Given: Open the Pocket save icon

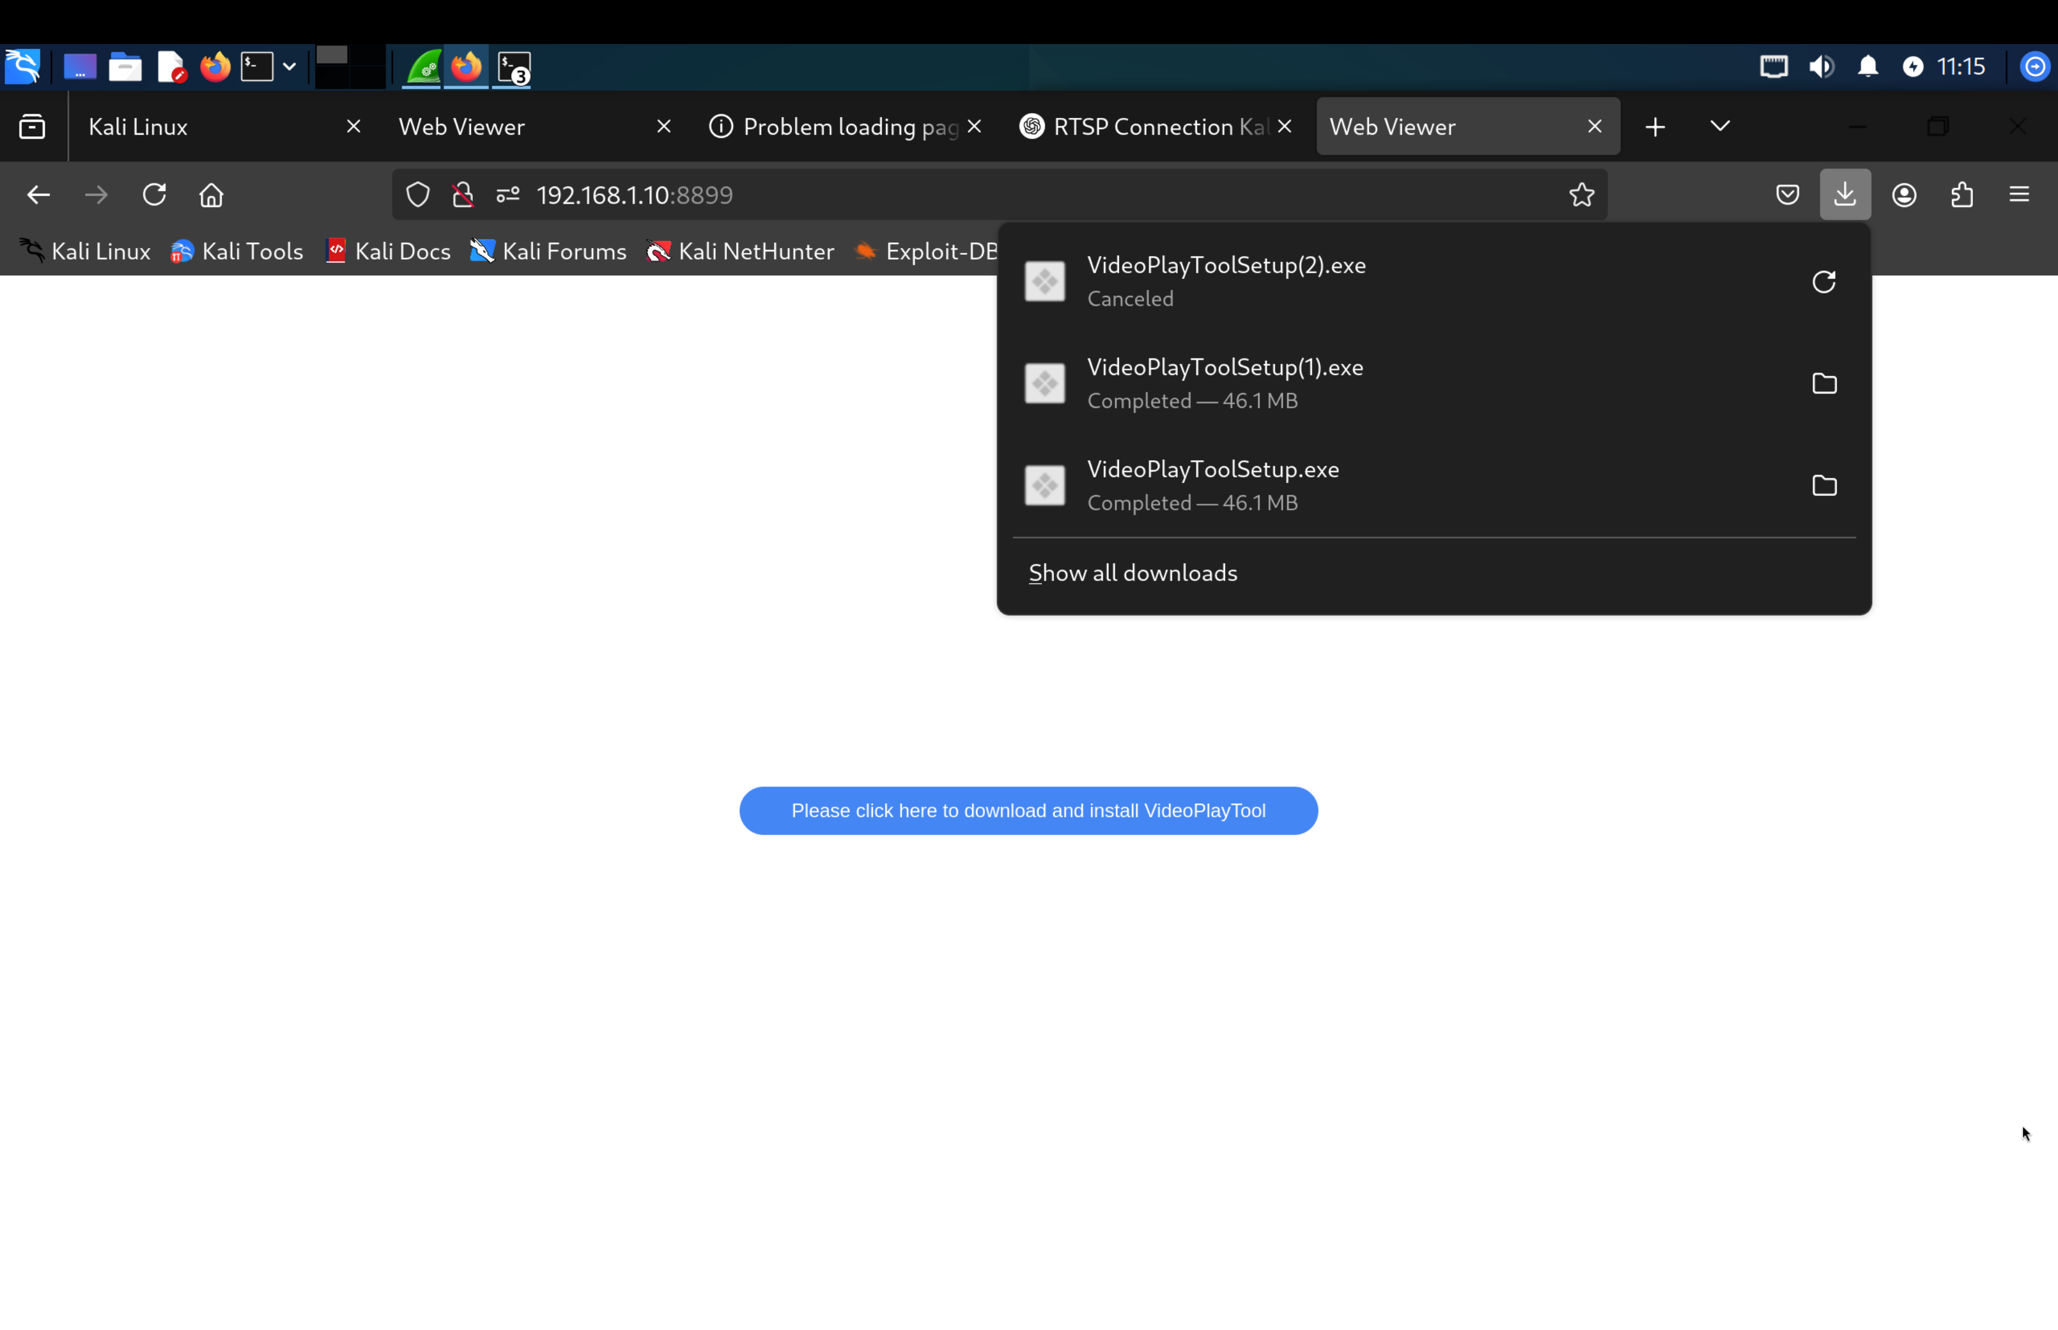Looking at the screenshot, I should point(1787,194).
